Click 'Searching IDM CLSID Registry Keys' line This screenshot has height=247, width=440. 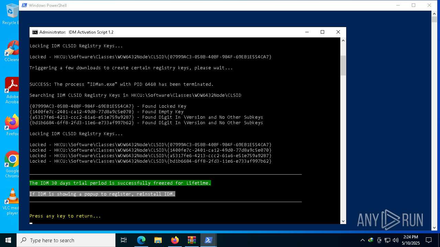point(135,95)
